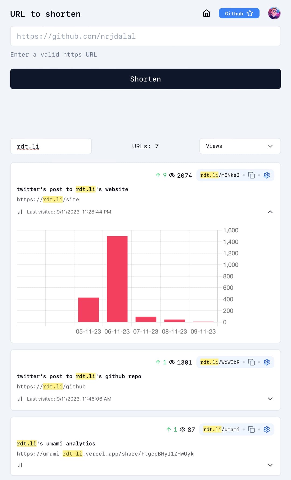Open the umami vercel share URL

coord(105,454)
